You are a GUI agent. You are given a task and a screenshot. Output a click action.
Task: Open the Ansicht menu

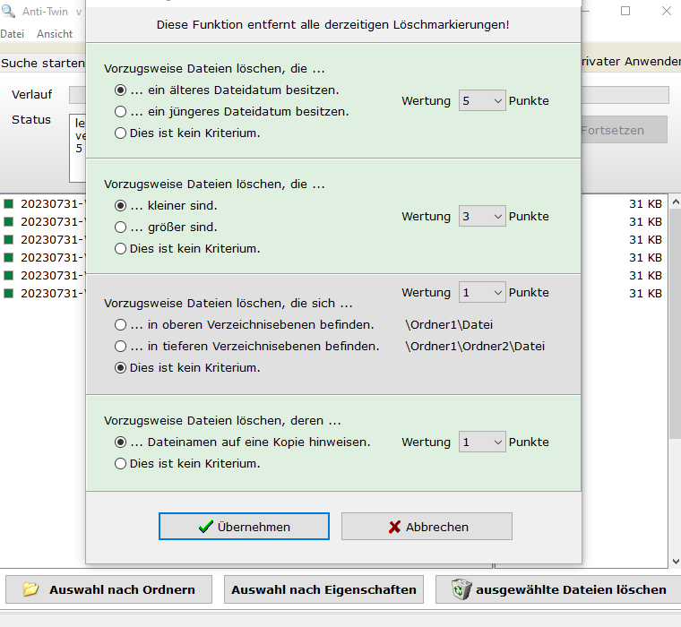click(x=55, y=34)
